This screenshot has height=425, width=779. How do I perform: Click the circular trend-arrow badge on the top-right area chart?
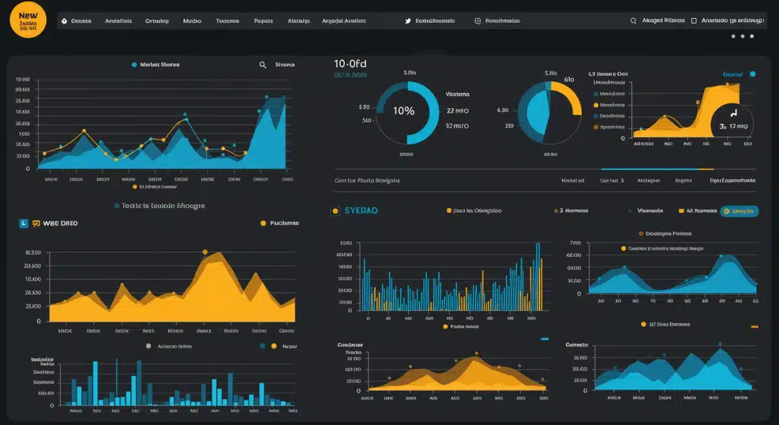click(732, 120)
